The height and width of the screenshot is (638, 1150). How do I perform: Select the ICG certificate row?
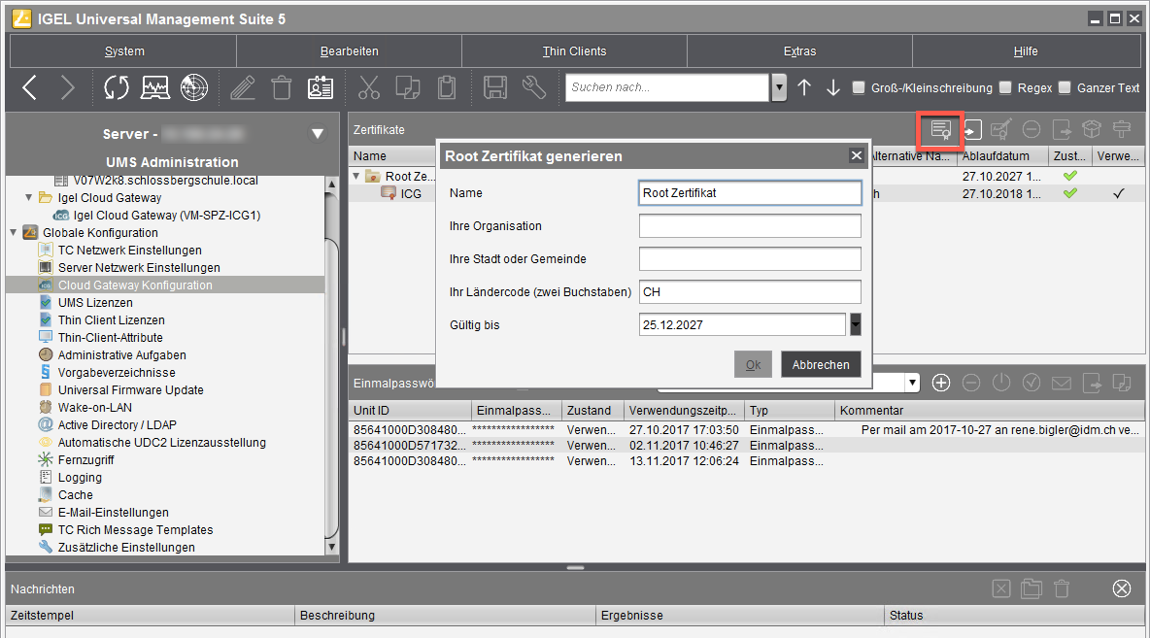click(411, 193)
